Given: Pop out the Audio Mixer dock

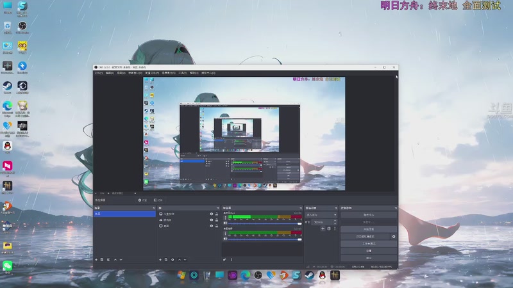Looking at the screenshot, I should [x=301, y=208].
